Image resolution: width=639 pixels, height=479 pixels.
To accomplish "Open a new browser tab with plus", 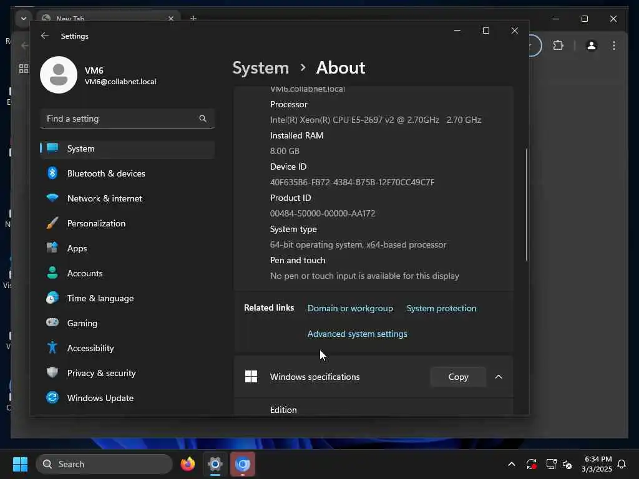I will point(193,18).
